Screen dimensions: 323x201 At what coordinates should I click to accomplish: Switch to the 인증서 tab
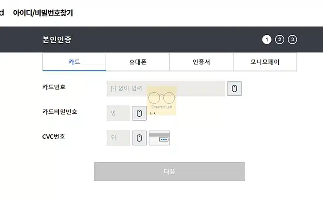[x=201, y=62]
